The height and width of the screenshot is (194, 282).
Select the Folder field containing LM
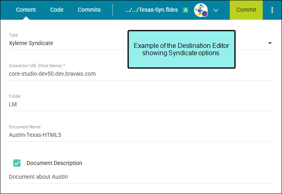tap(121, 104)
